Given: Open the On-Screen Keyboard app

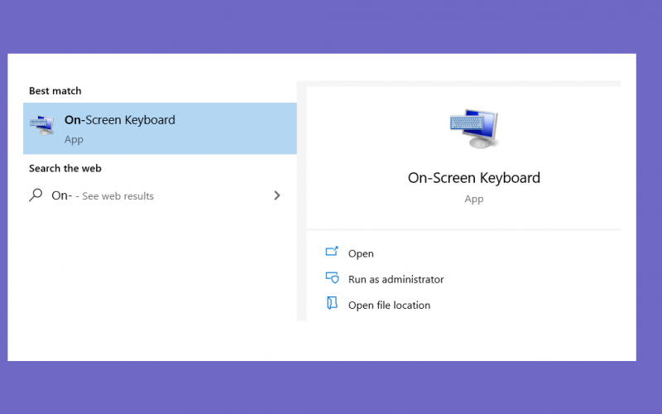Looking at the screenshot, I should click(361, 253).
